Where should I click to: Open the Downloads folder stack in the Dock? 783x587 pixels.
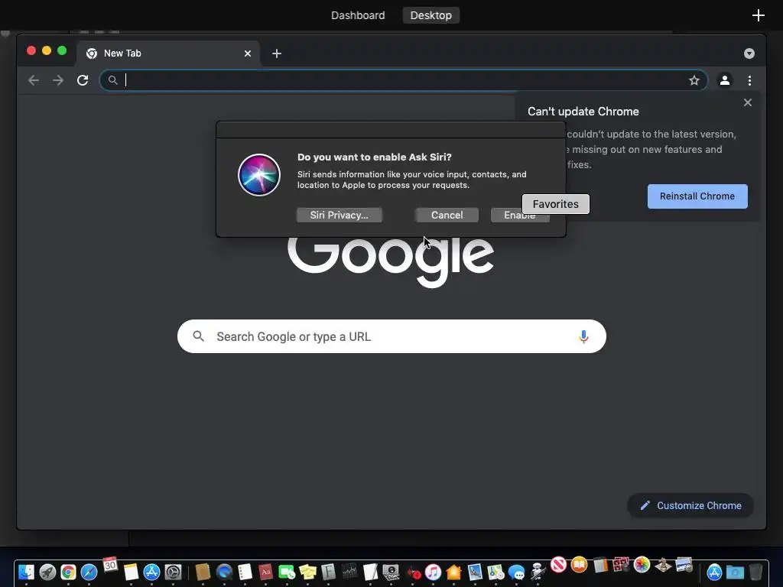click(735, 572)
